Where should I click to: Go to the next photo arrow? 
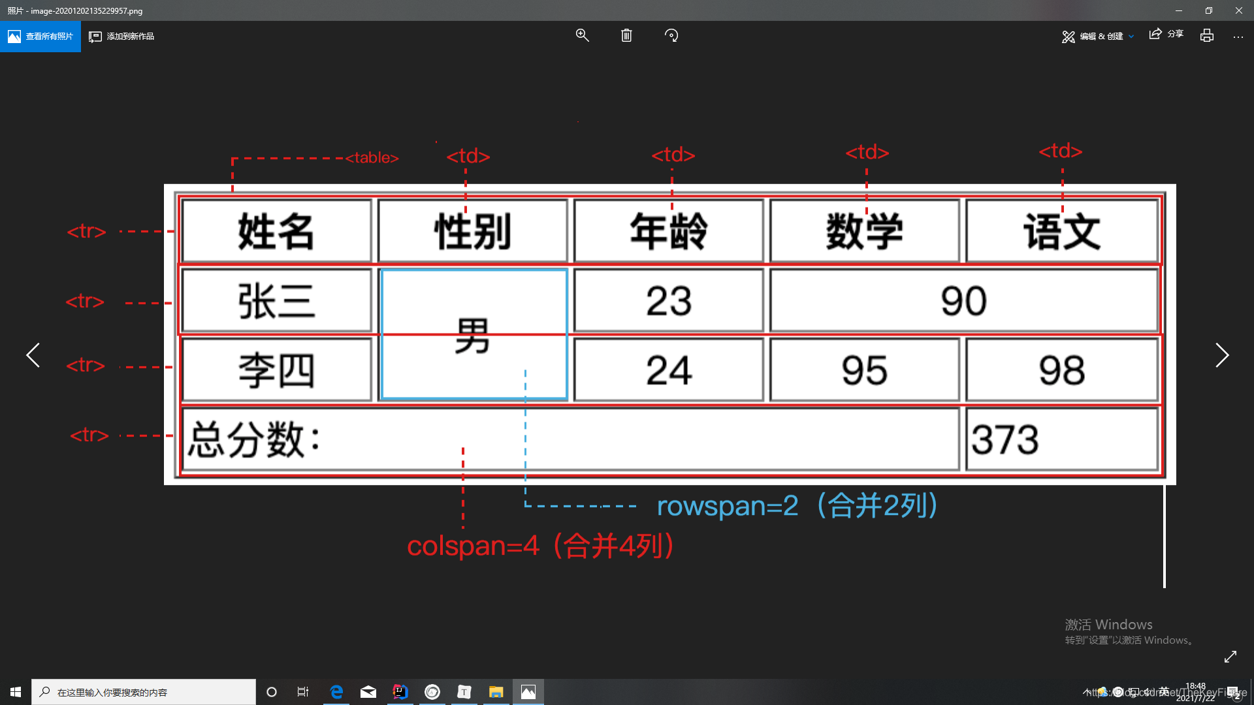point(1221,355)
